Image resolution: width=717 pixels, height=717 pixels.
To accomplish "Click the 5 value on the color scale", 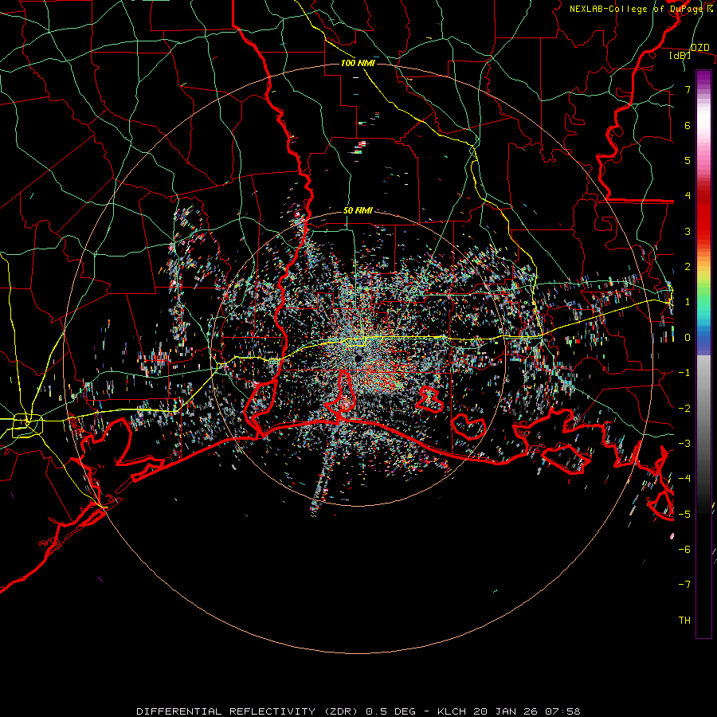I will tap(688, 160).
